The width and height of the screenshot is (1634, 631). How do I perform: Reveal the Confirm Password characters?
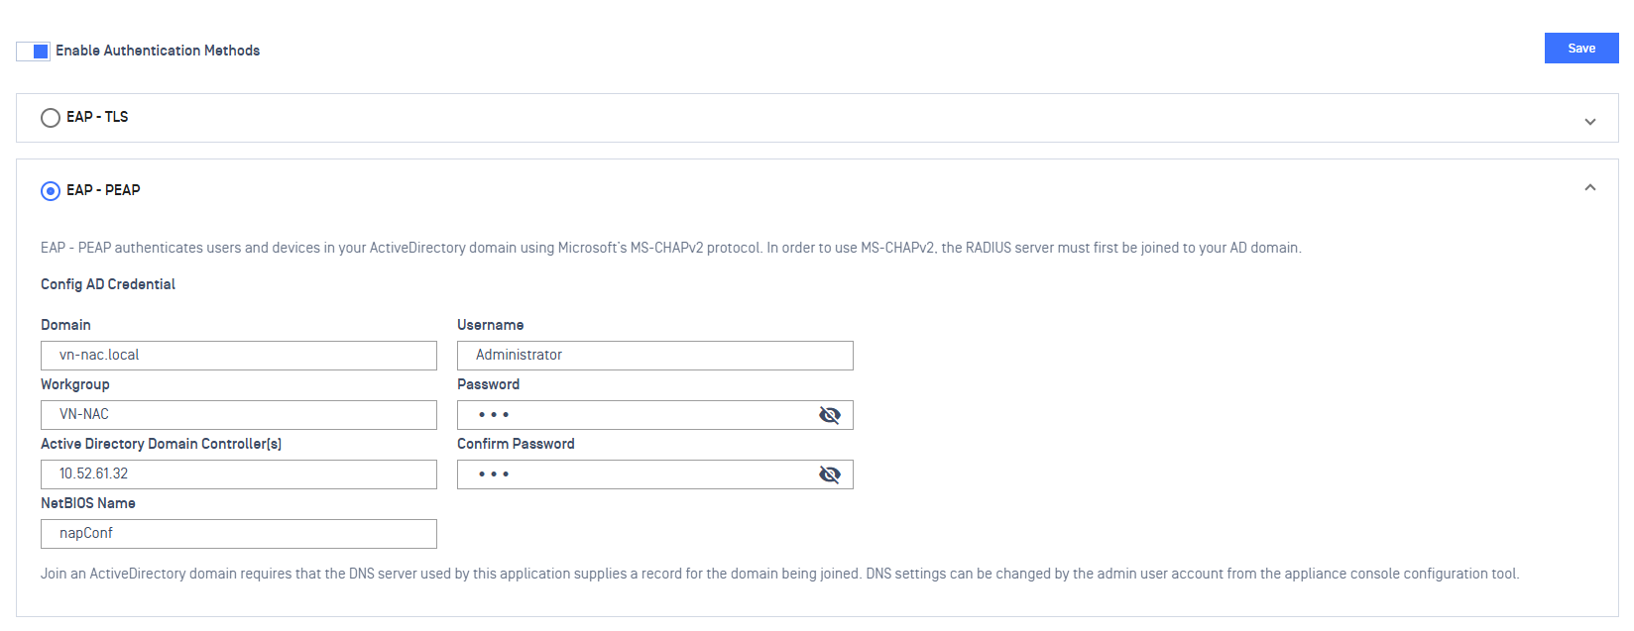tap(829, 474)
